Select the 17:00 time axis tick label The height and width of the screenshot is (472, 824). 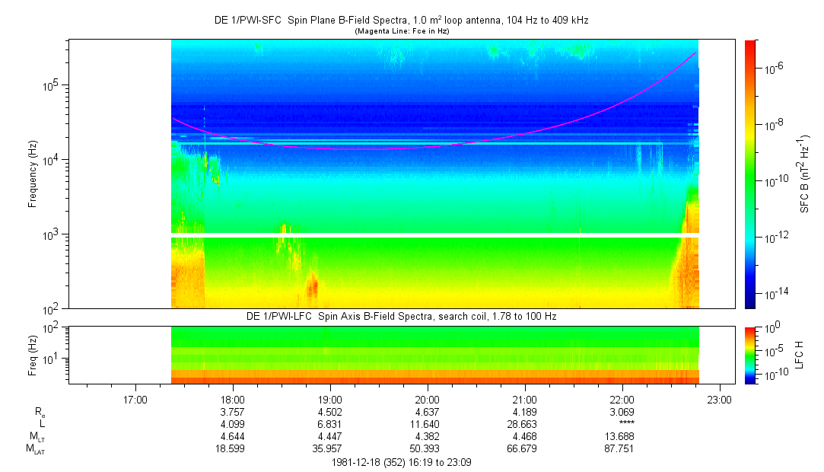click(135, 399)
